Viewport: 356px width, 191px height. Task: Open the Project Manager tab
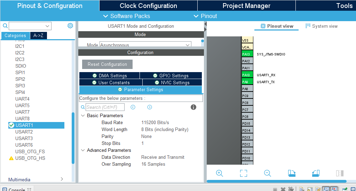point(246,6)
